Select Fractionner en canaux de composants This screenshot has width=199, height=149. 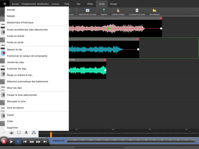click(37, 56)
